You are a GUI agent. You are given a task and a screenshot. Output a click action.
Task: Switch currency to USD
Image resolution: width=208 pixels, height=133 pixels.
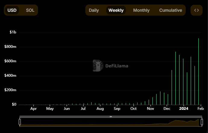12,10
